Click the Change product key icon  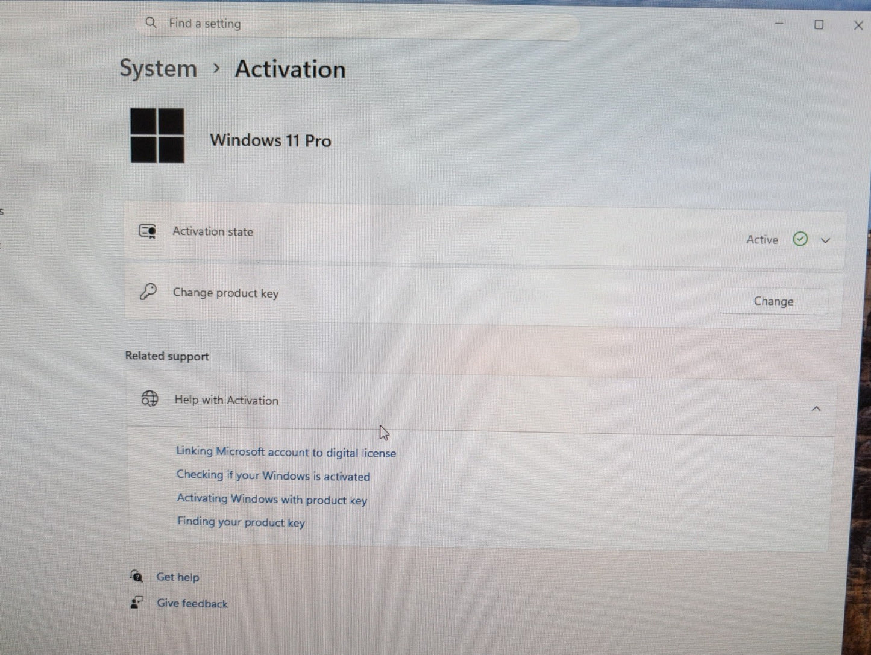click(x=148, y=292)
